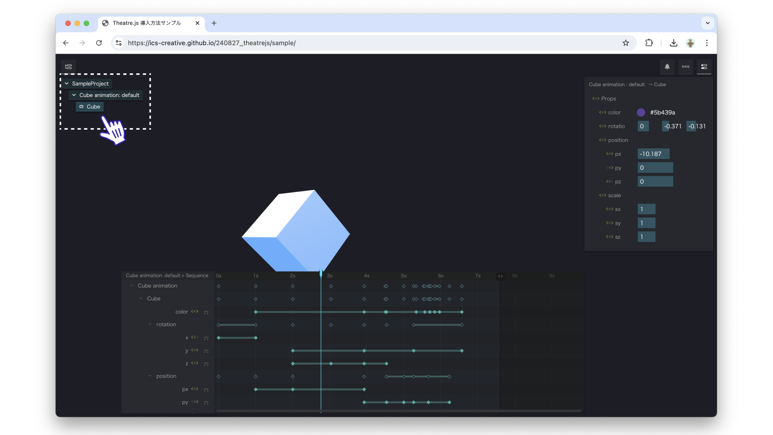The image size is (773, 435).
Task: Click the scale property icon
Action: pos(603,195)
